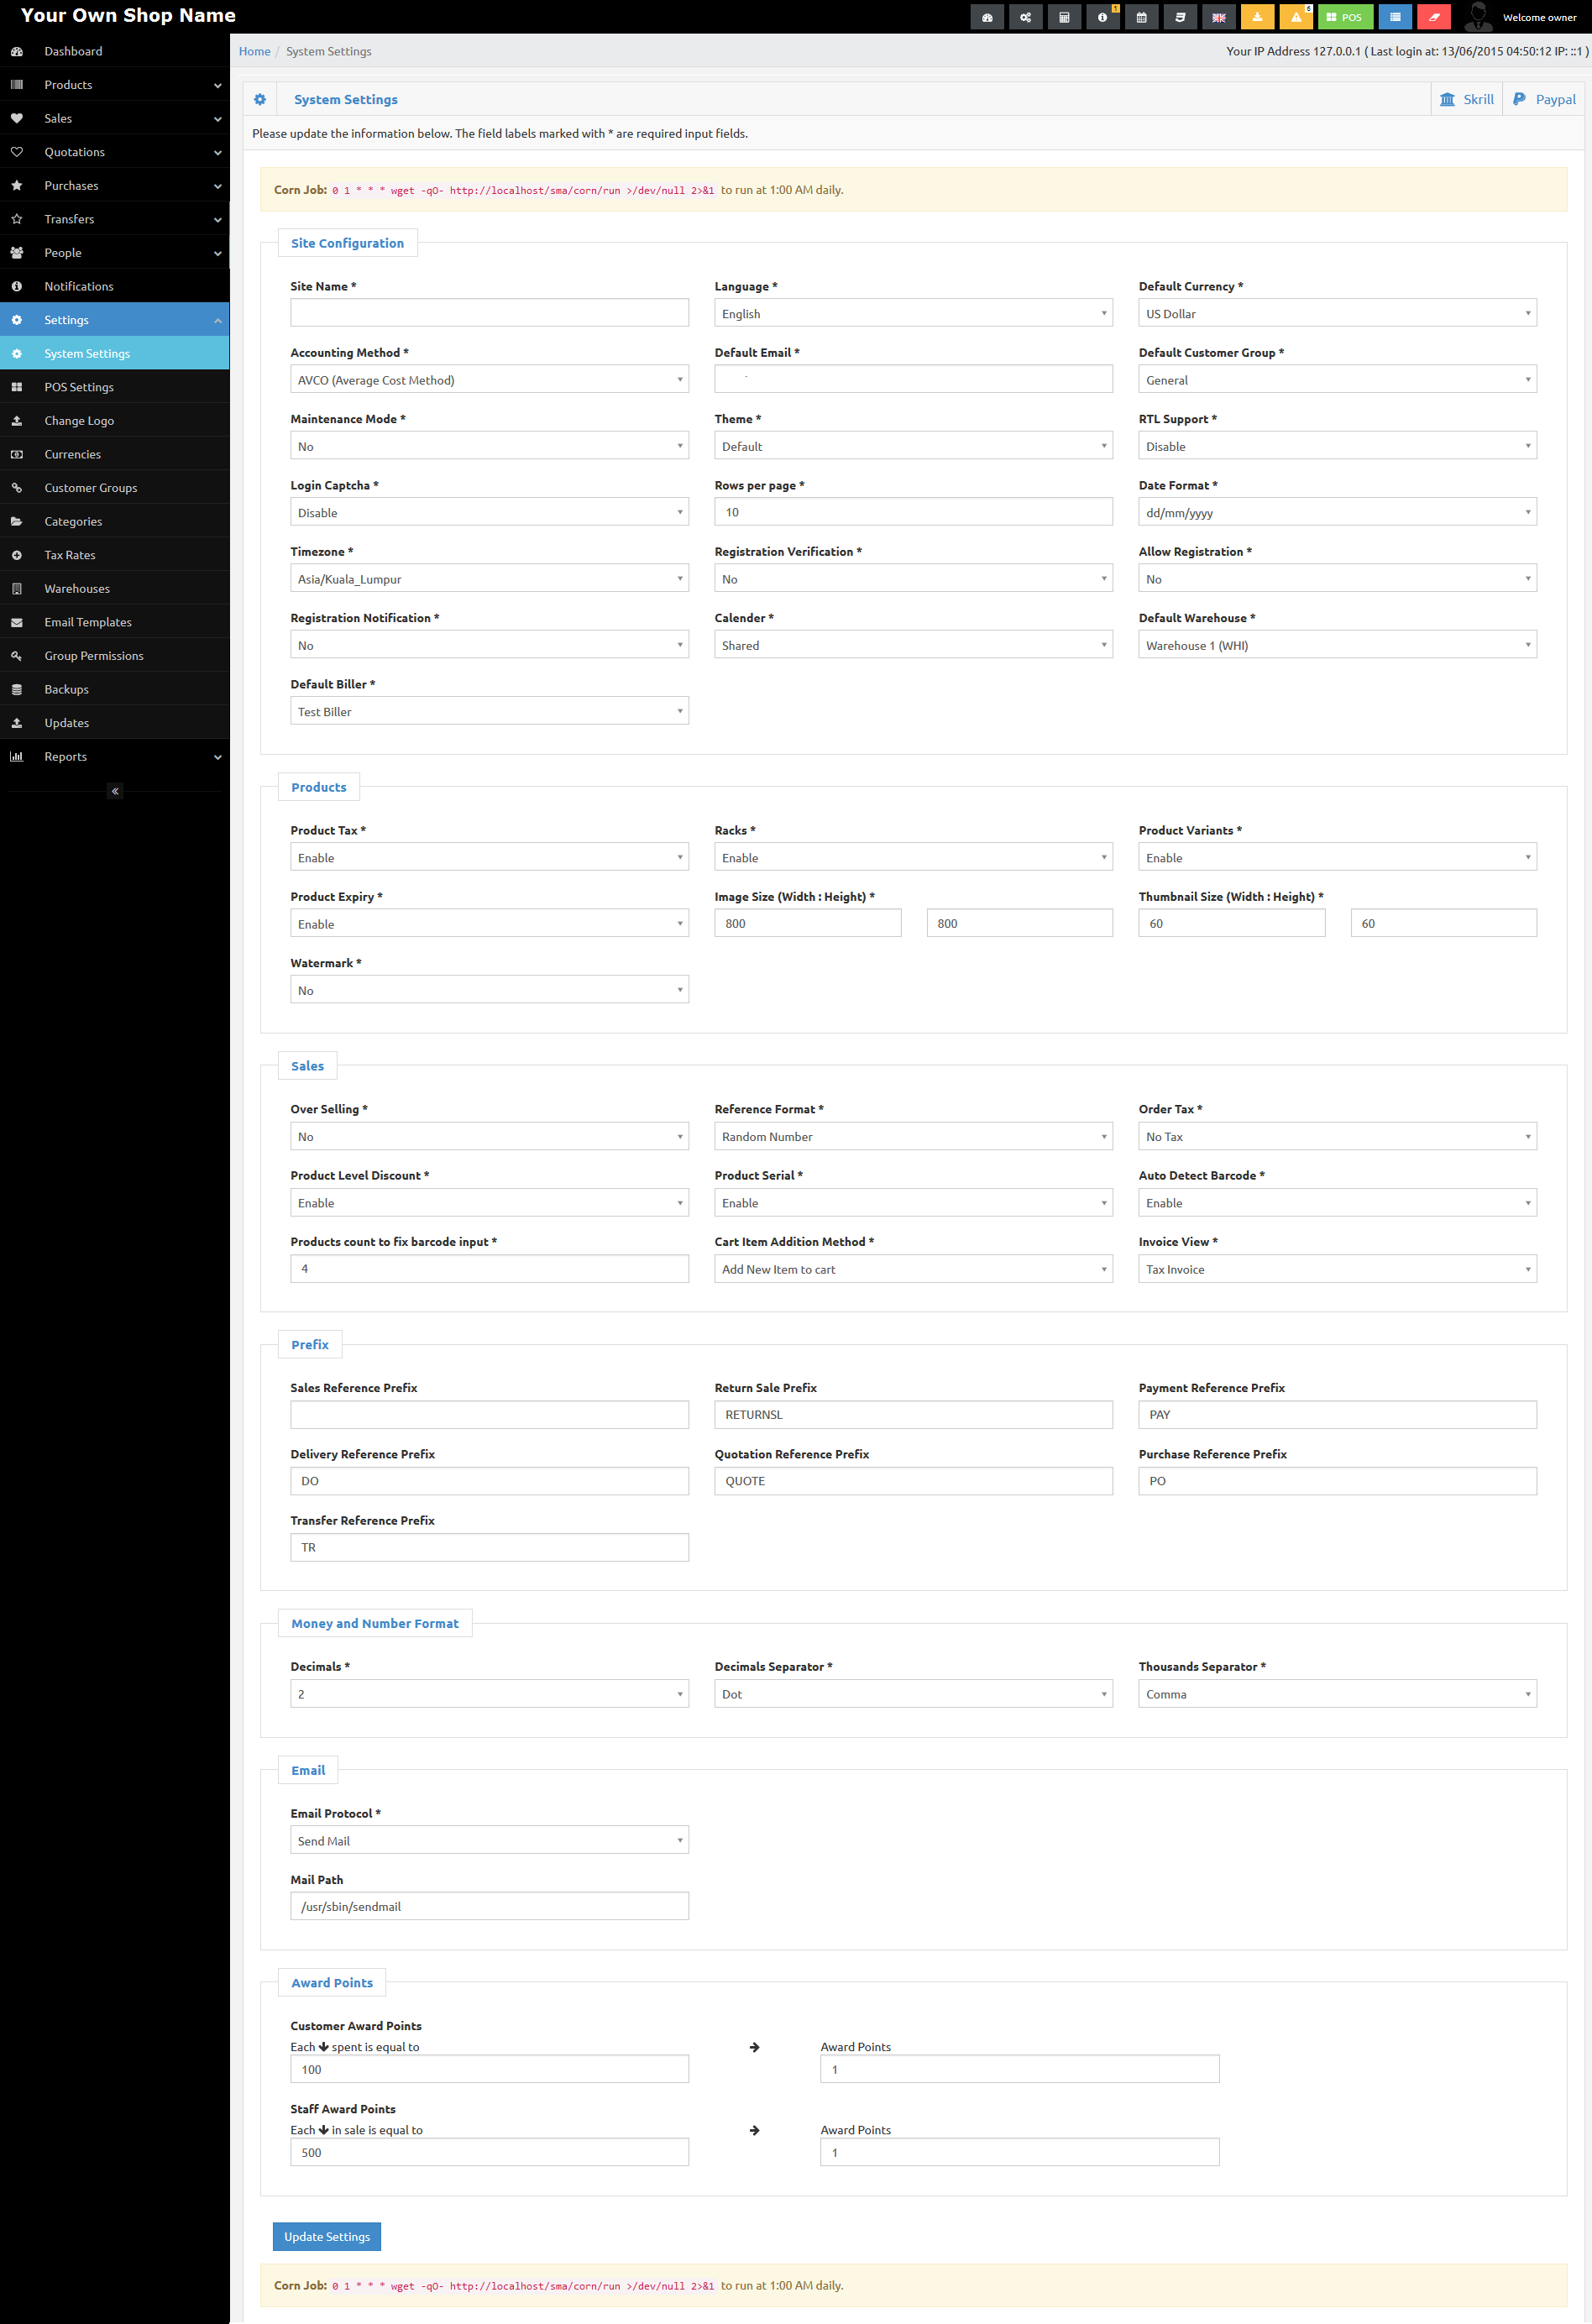The width and height of the screenshot is (1592, 2324).
Task: Open POS Settings in the sidebar
Action: (x=115, y=387)
